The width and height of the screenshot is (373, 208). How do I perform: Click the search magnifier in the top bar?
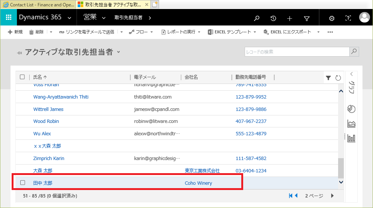(x=257, y=18)
